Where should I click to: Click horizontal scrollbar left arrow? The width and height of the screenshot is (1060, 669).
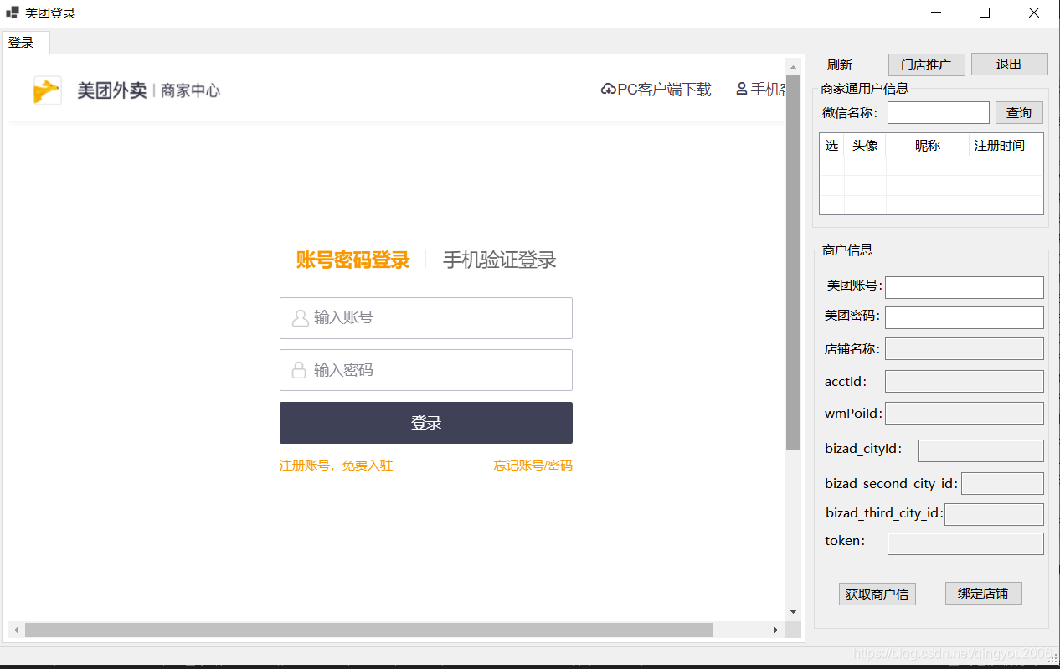tap(16, 630)
